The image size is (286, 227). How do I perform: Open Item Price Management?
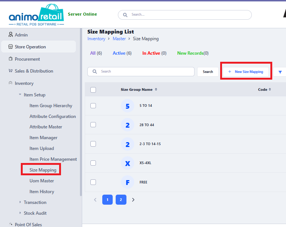click(x=53, y=159)
